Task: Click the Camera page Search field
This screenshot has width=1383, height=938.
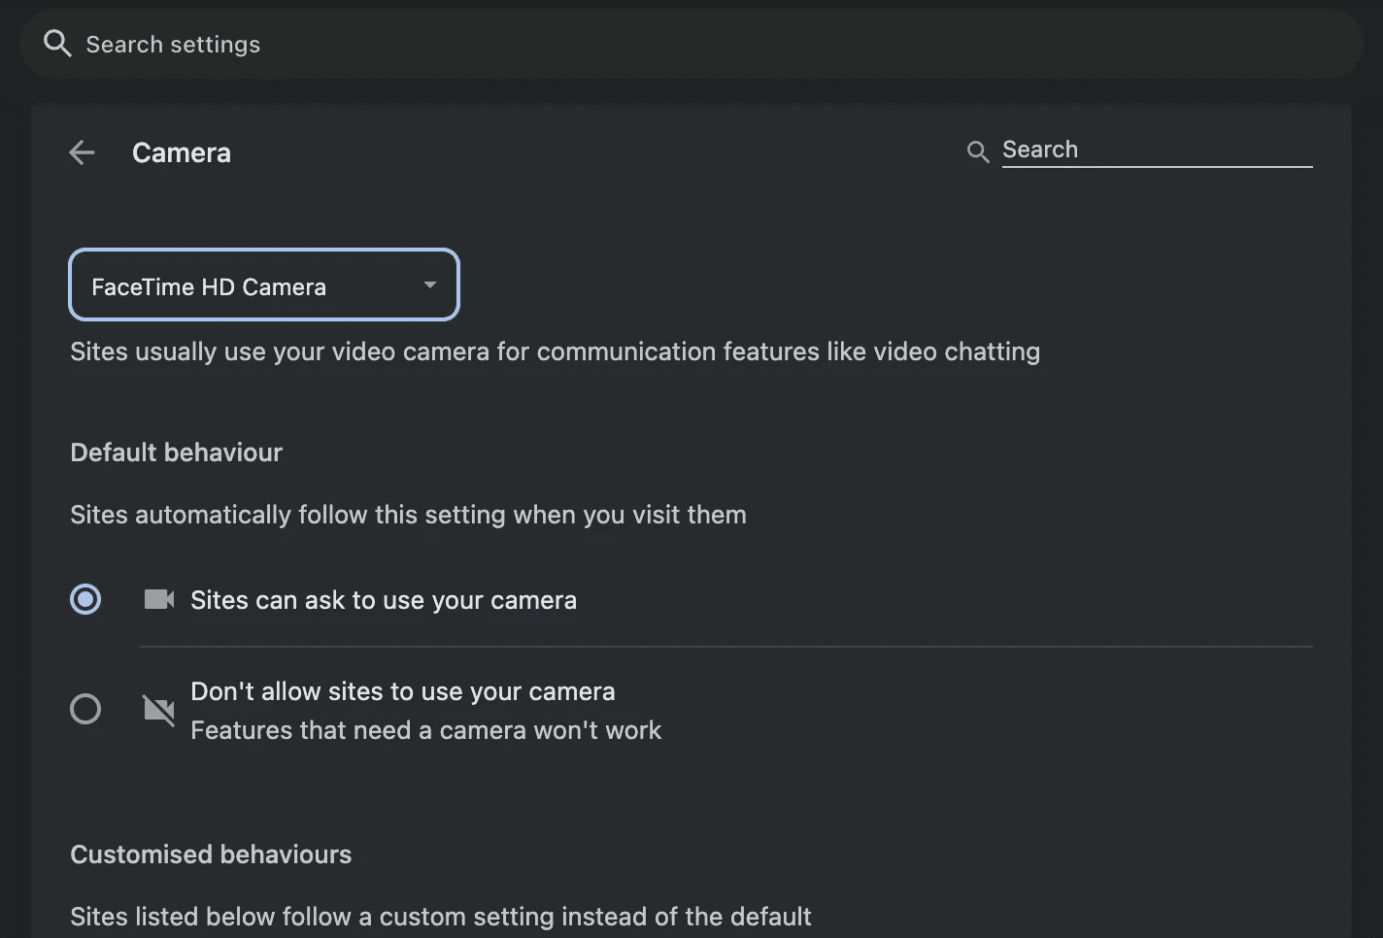Action: (x=1156, y=150)
